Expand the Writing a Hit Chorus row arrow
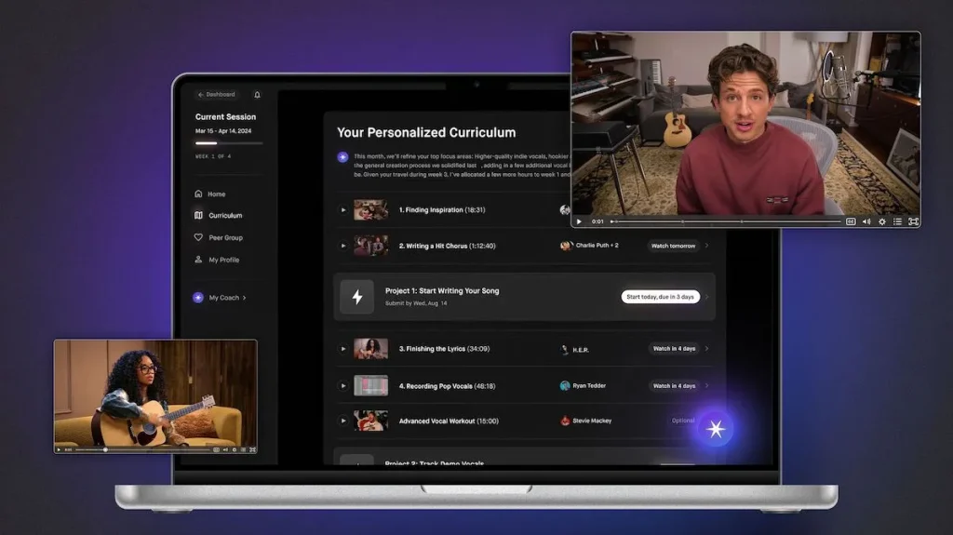Image resolution: width=953 pixels, height=535 pixels. pos(707,246)
